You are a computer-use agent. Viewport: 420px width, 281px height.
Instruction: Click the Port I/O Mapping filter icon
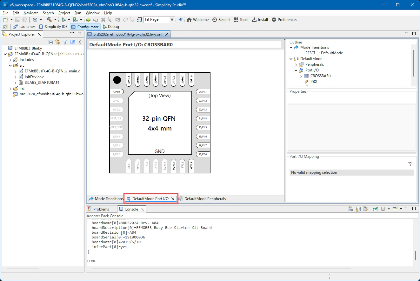click(x=410, y=164)
